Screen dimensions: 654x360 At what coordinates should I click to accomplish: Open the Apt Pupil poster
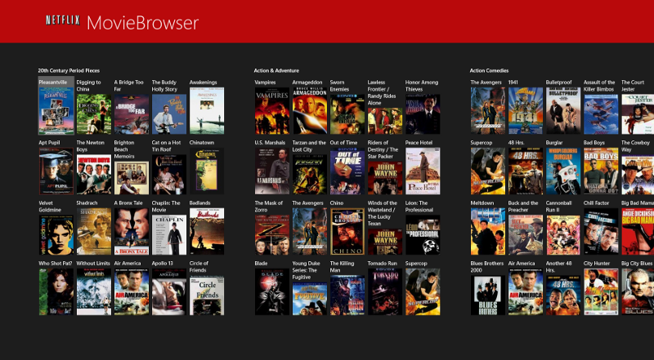coord(56,171)
